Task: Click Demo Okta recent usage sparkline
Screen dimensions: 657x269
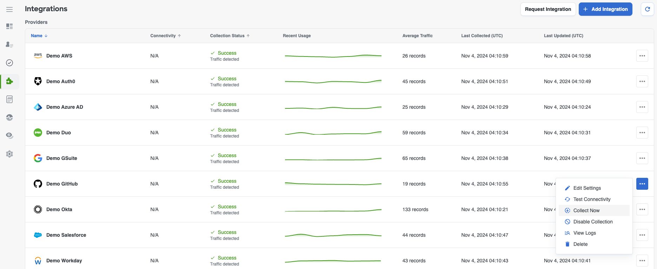Action: (333, 210)
